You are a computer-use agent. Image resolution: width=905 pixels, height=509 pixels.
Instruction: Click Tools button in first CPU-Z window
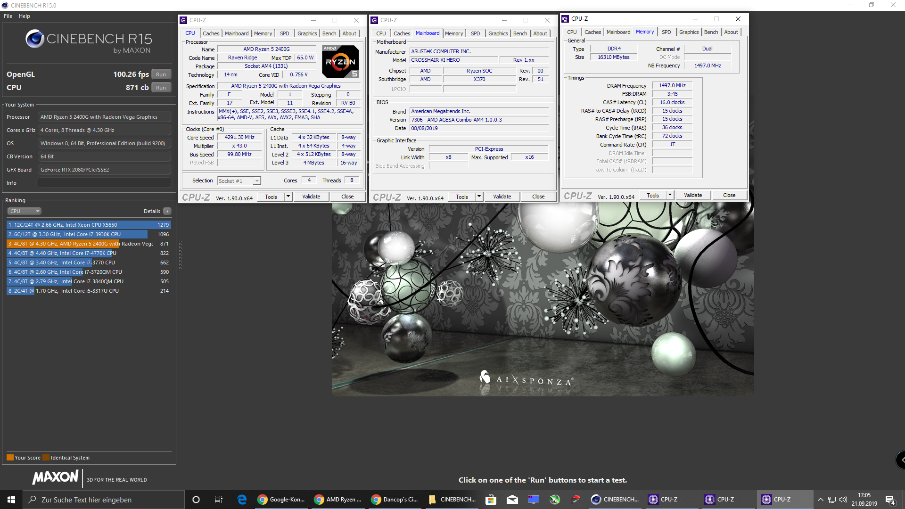pos(271,197)
